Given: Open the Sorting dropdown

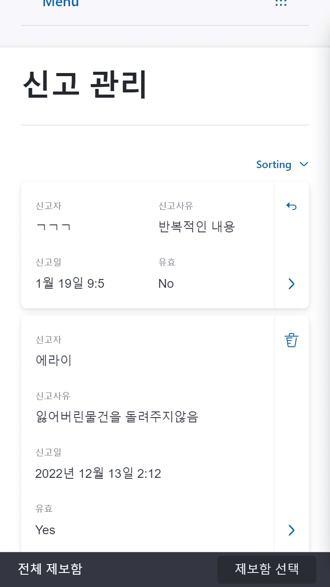Looking at the screenshot, I should (x=274, y=164).
